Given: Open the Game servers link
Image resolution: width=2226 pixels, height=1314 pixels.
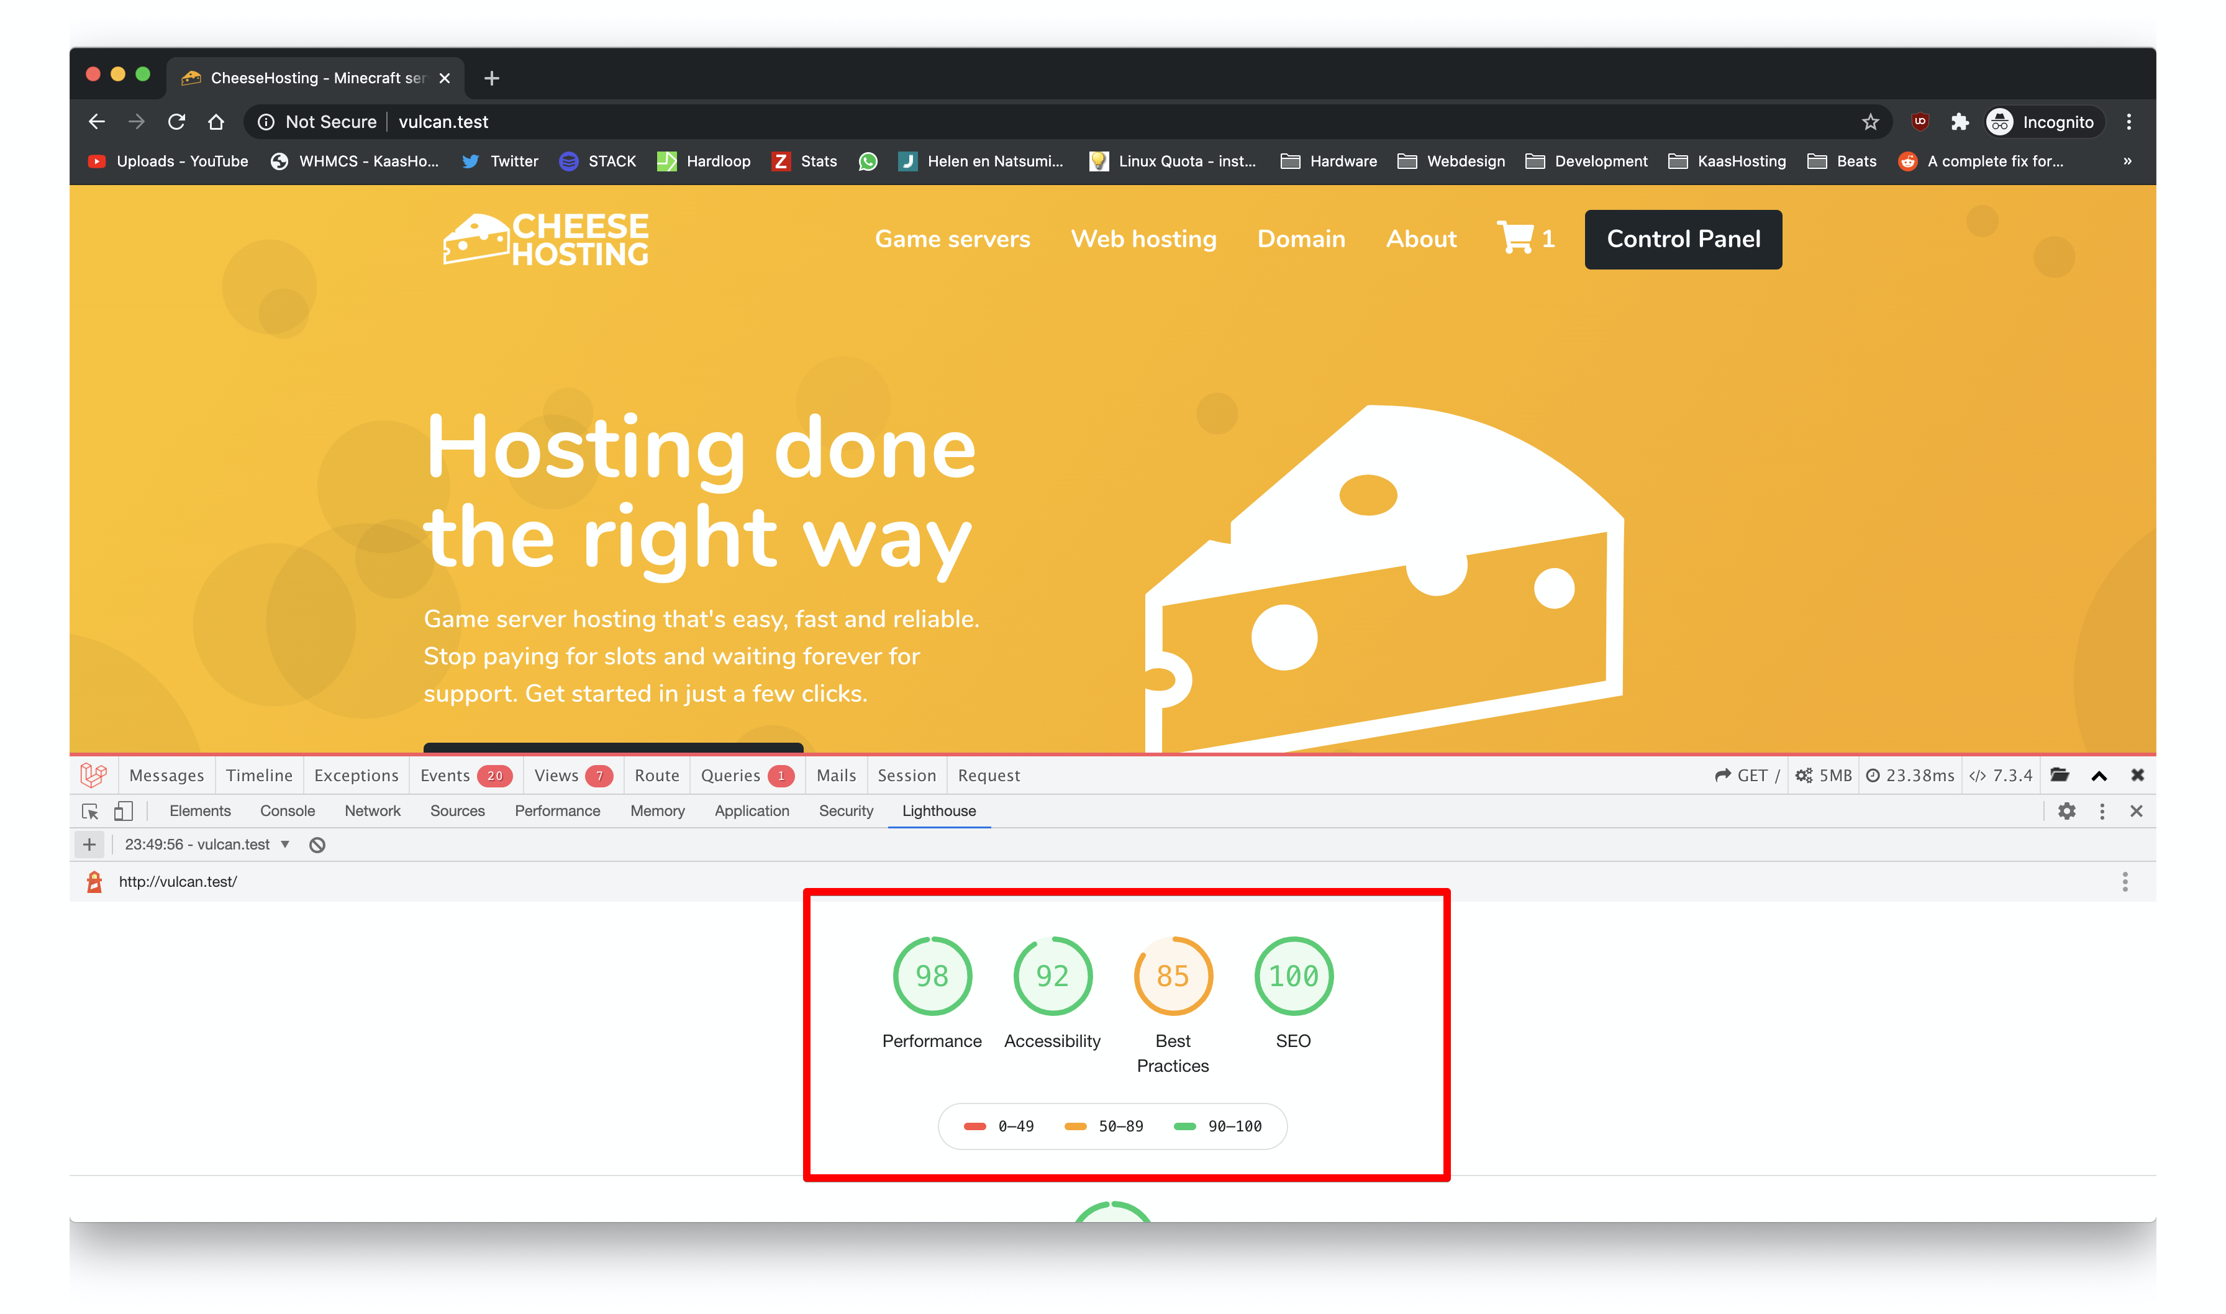Looking at the screenshot, I should (x=952, y=239).
